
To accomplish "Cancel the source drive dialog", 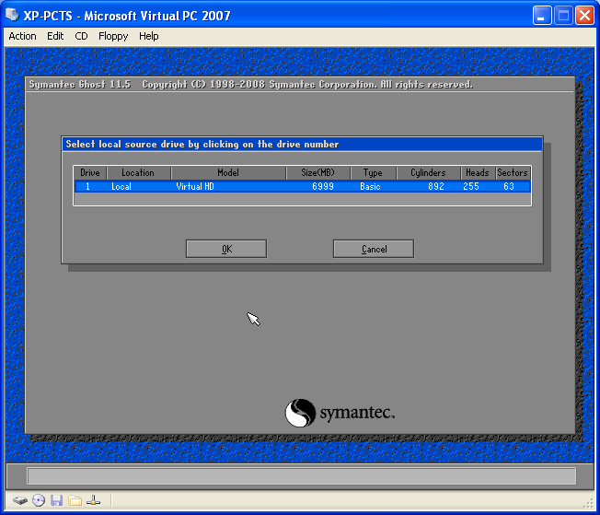I will pyautogui.click(x=374, y=249).
